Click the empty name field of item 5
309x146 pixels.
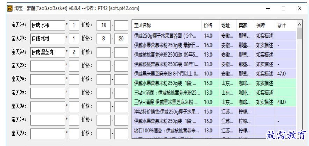[x=48, y=80]
